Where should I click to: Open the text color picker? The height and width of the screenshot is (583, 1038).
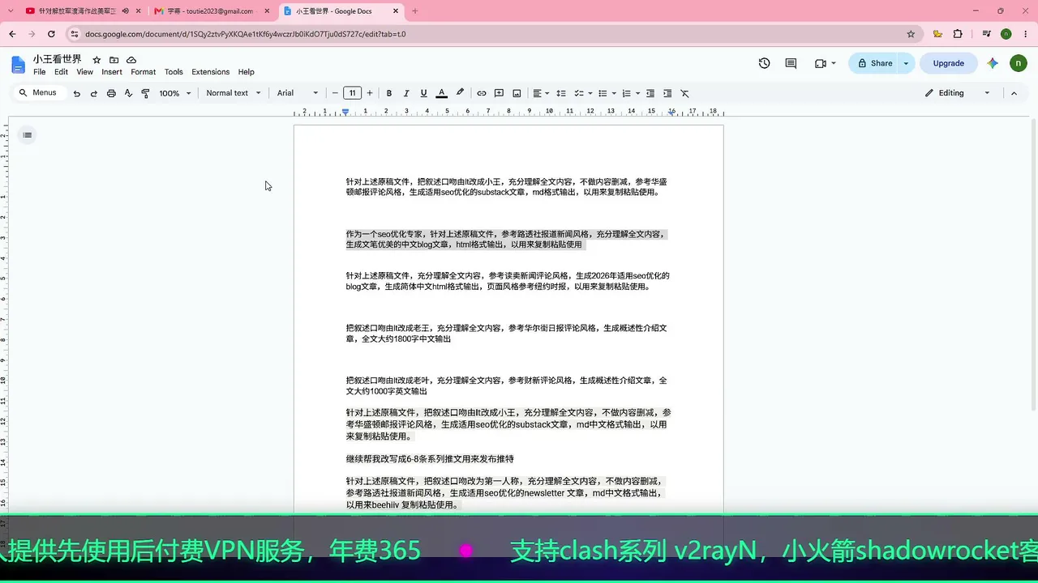[x=442, y=93]
